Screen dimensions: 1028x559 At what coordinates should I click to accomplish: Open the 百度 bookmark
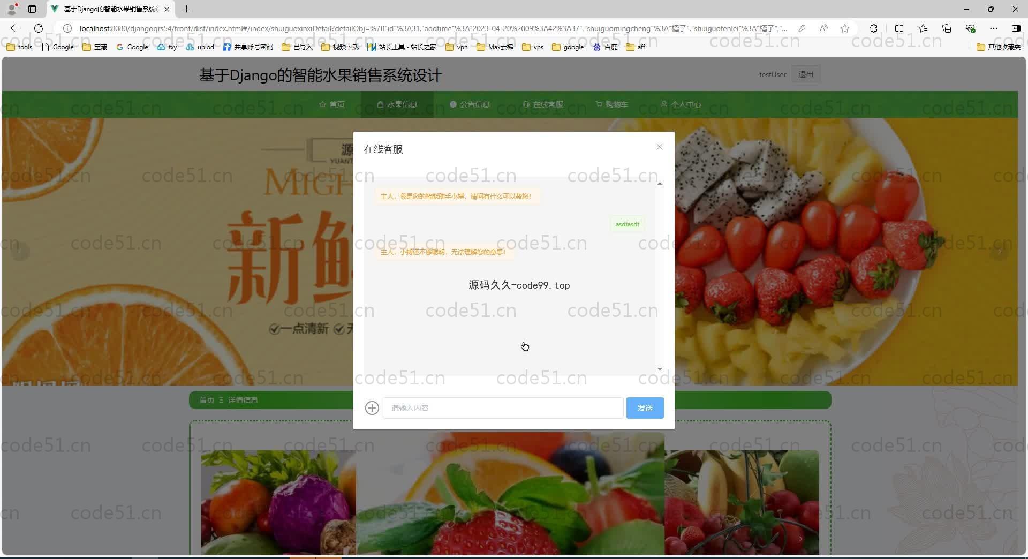606,47
